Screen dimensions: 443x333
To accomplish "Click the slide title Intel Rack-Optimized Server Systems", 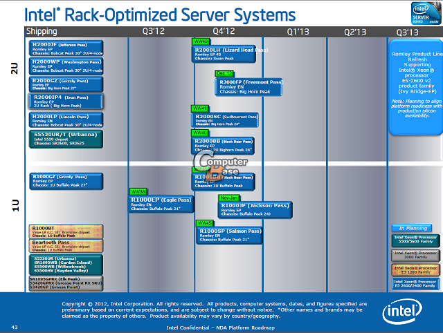I will tap(160, 15).
